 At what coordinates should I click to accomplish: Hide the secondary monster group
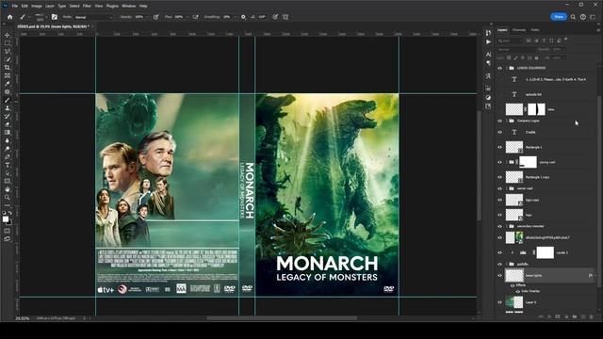(500, 226)
